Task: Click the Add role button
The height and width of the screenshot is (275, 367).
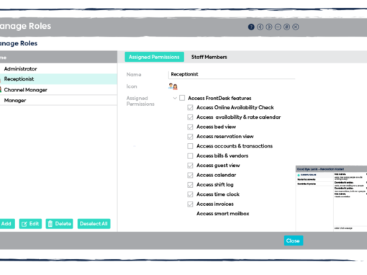Action: click(6, 224)
